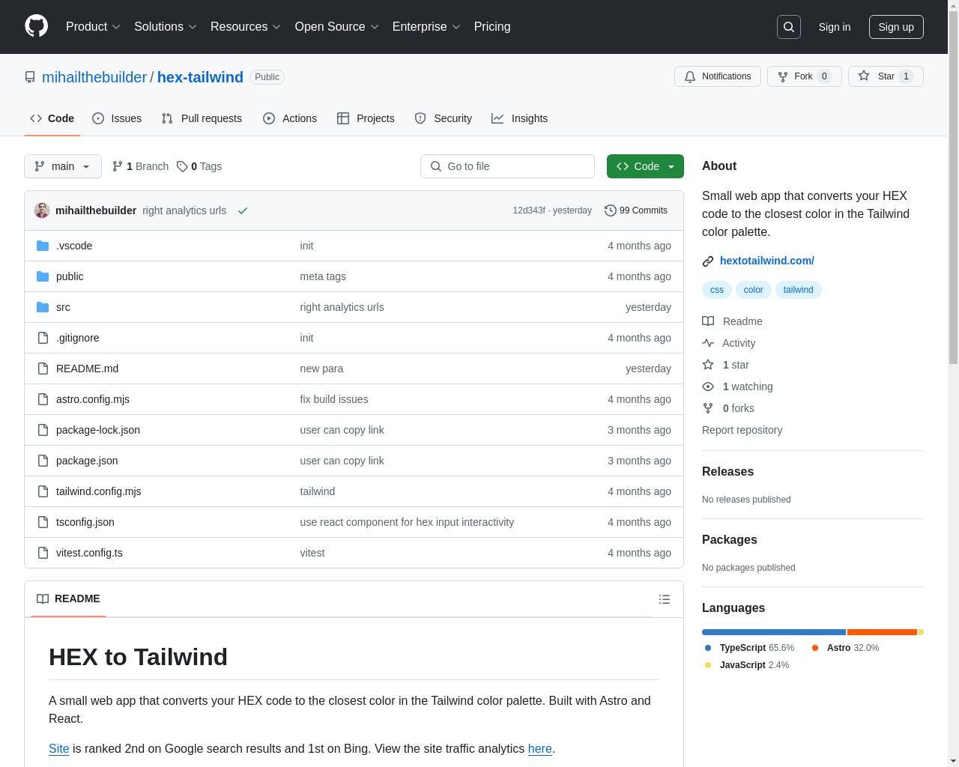Click the branch icon beside 1 Branch
This screenshot has width=959, height=767.
[118, 166]
